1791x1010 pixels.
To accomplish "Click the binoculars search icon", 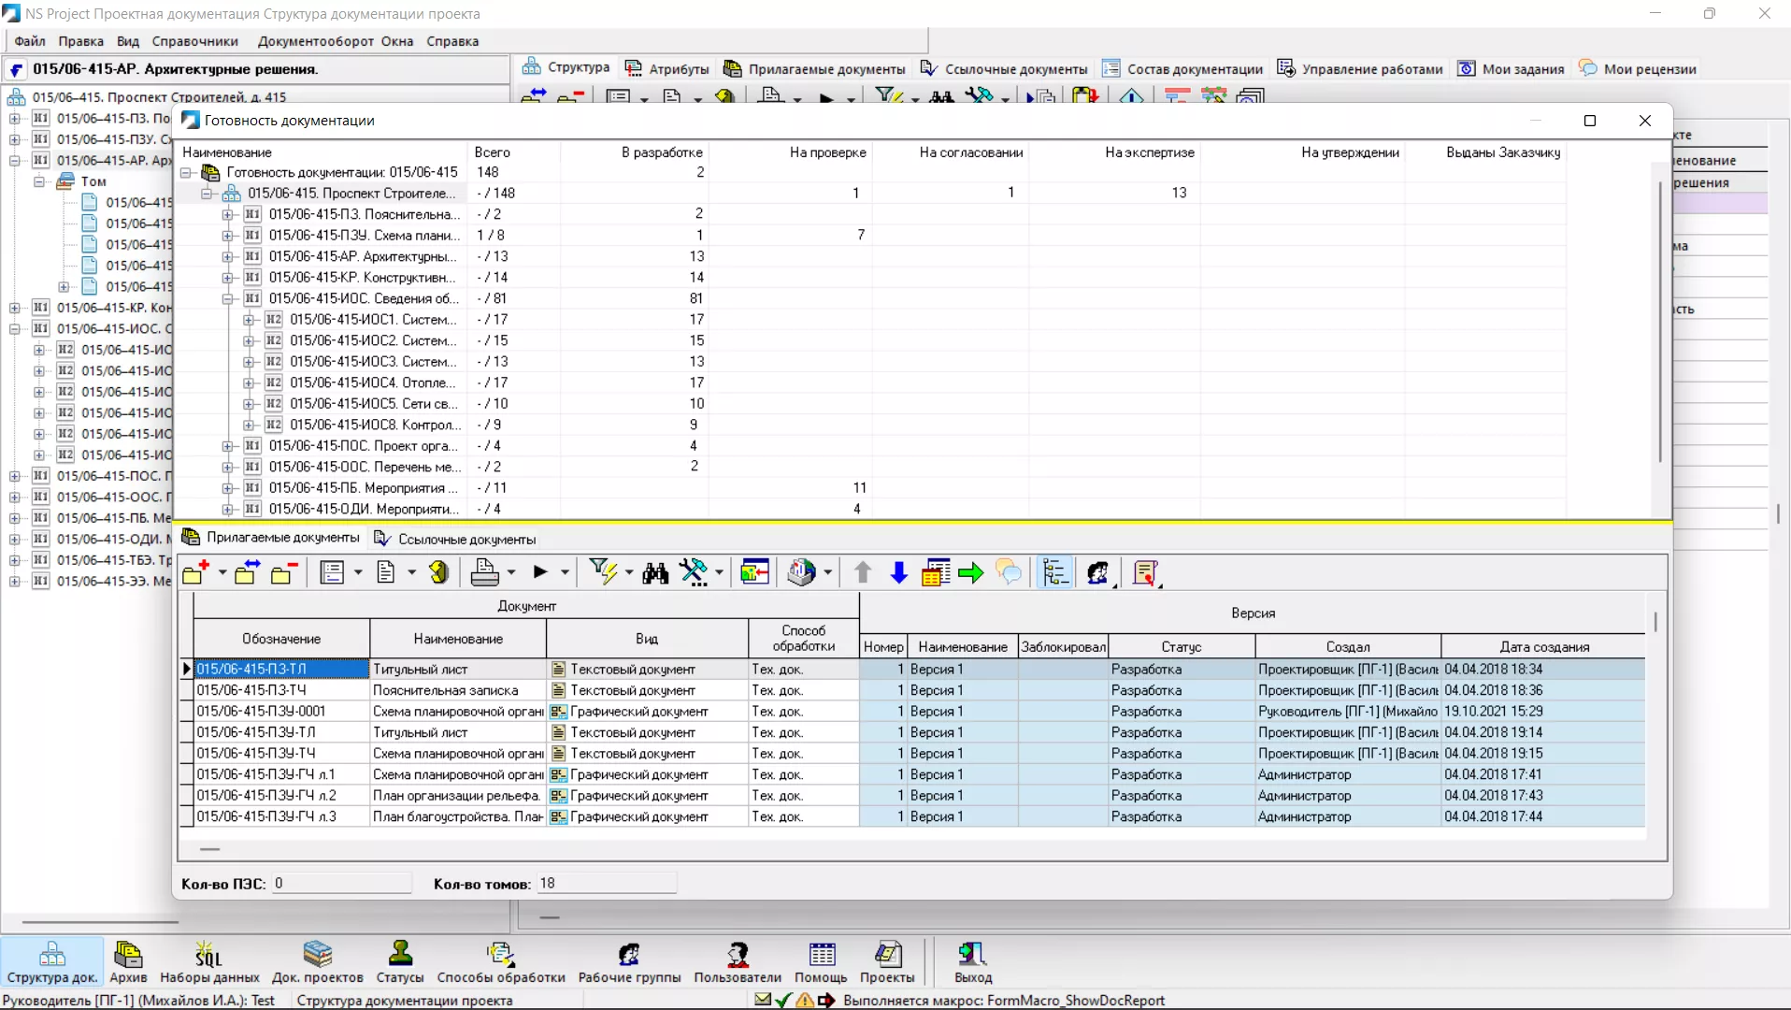I will (x=655, y=573).
